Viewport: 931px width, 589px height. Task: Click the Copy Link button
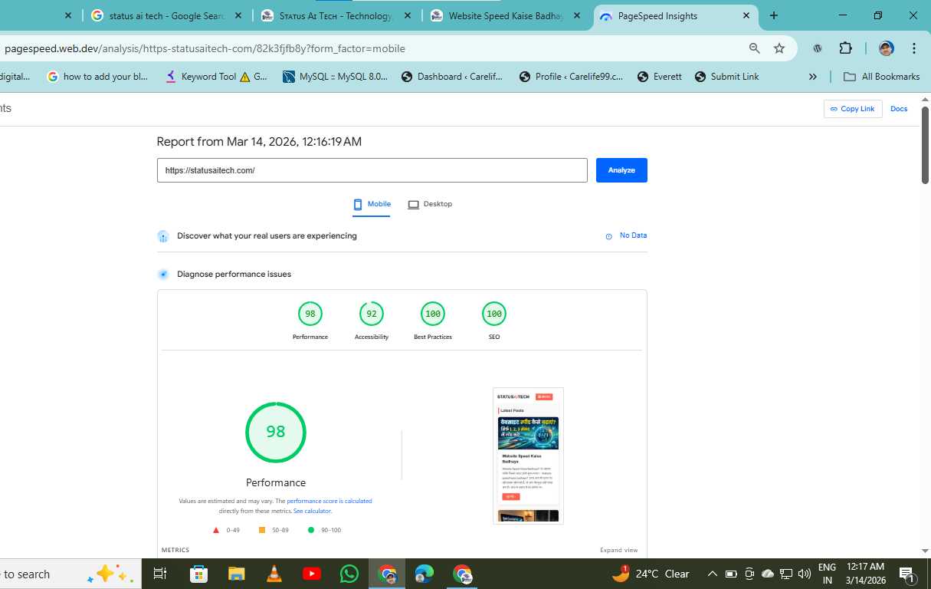pyautogui.click(x=852, y=109)
